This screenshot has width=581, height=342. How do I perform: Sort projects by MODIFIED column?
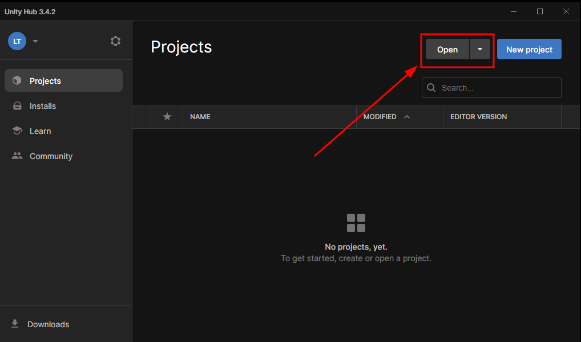click(x=380, y=117)
